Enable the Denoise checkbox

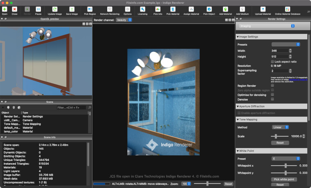273,99
